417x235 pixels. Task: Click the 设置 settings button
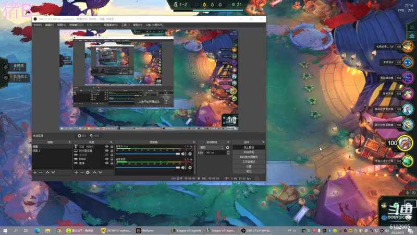[249, 167]
